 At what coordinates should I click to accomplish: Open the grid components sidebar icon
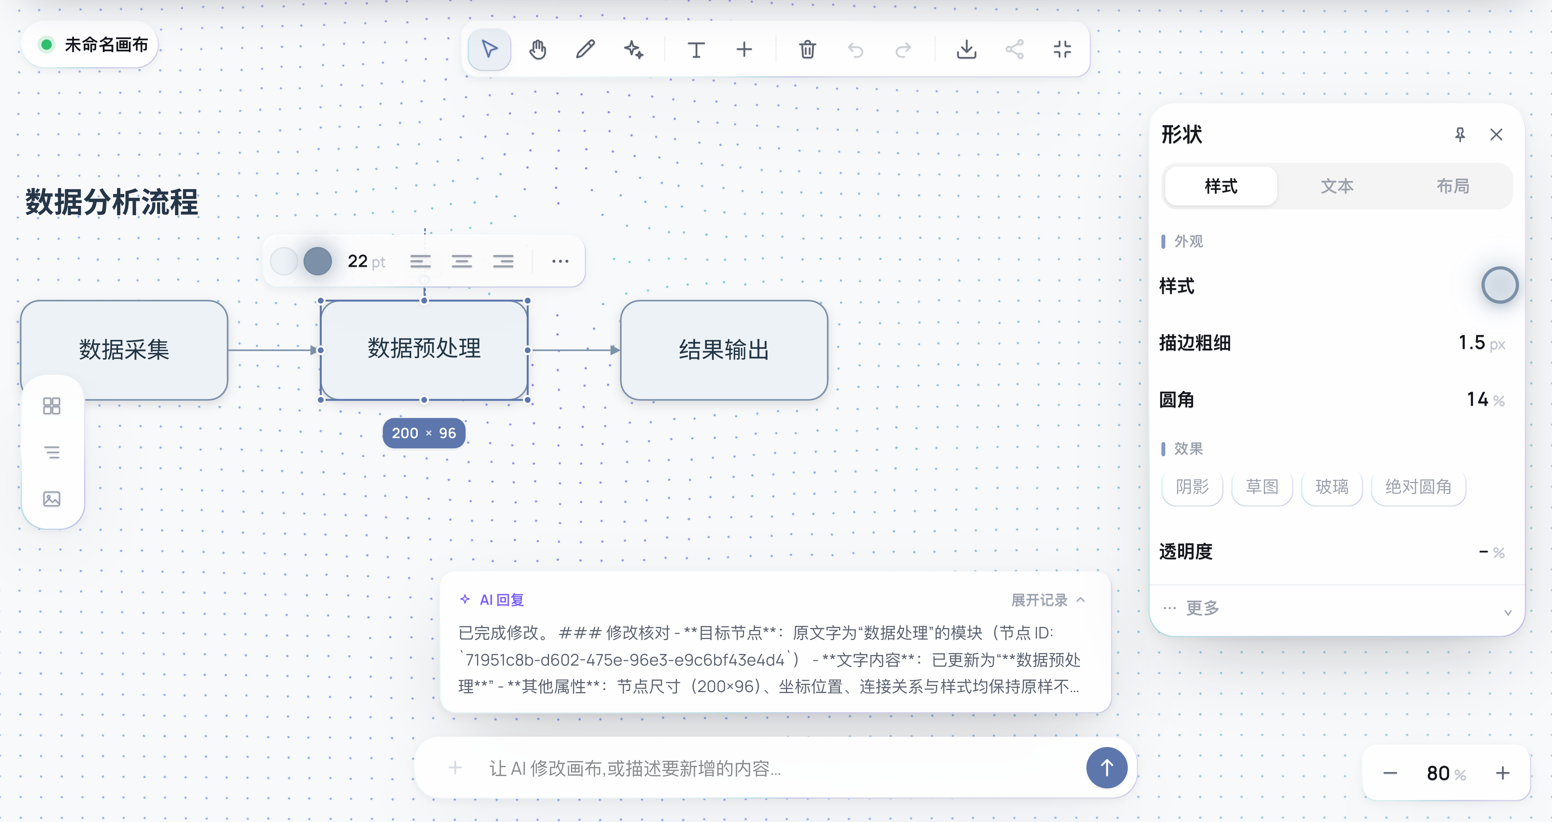(x=52, y=406)
